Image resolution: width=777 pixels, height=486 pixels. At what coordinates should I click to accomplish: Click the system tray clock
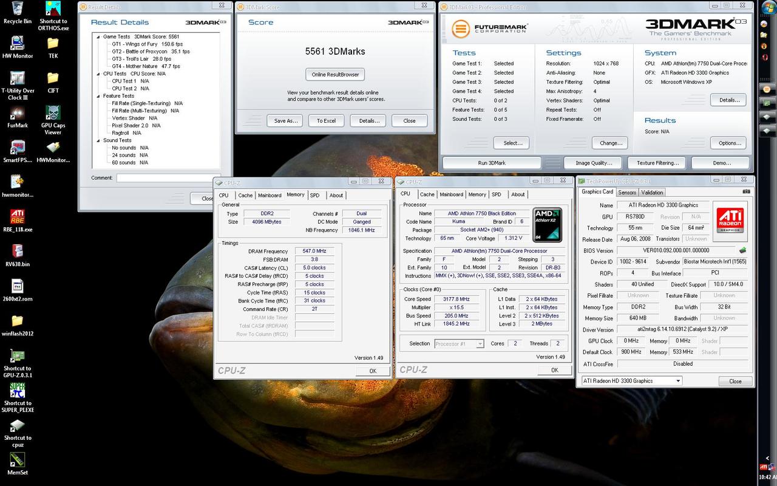[x=767, y=477]
